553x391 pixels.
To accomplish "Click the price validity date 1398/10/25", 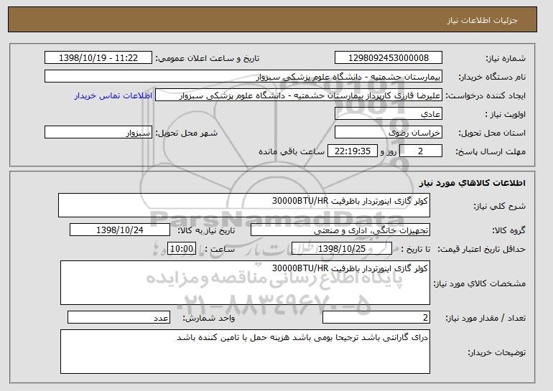I will pyautogui.click(x=342, y=249).
